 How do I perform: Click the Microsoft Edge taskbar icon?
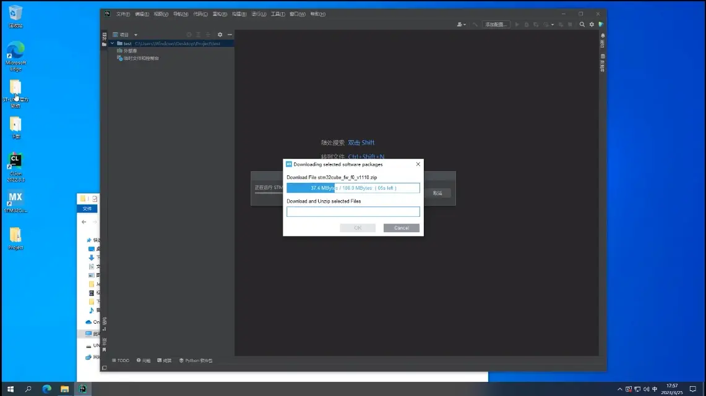(46, 389)
